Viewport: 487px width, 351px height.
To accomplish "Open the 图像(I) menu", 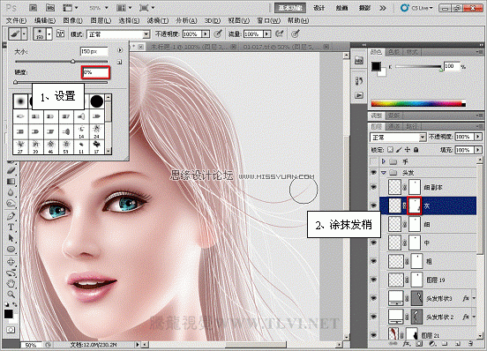I will coord(72,20).
